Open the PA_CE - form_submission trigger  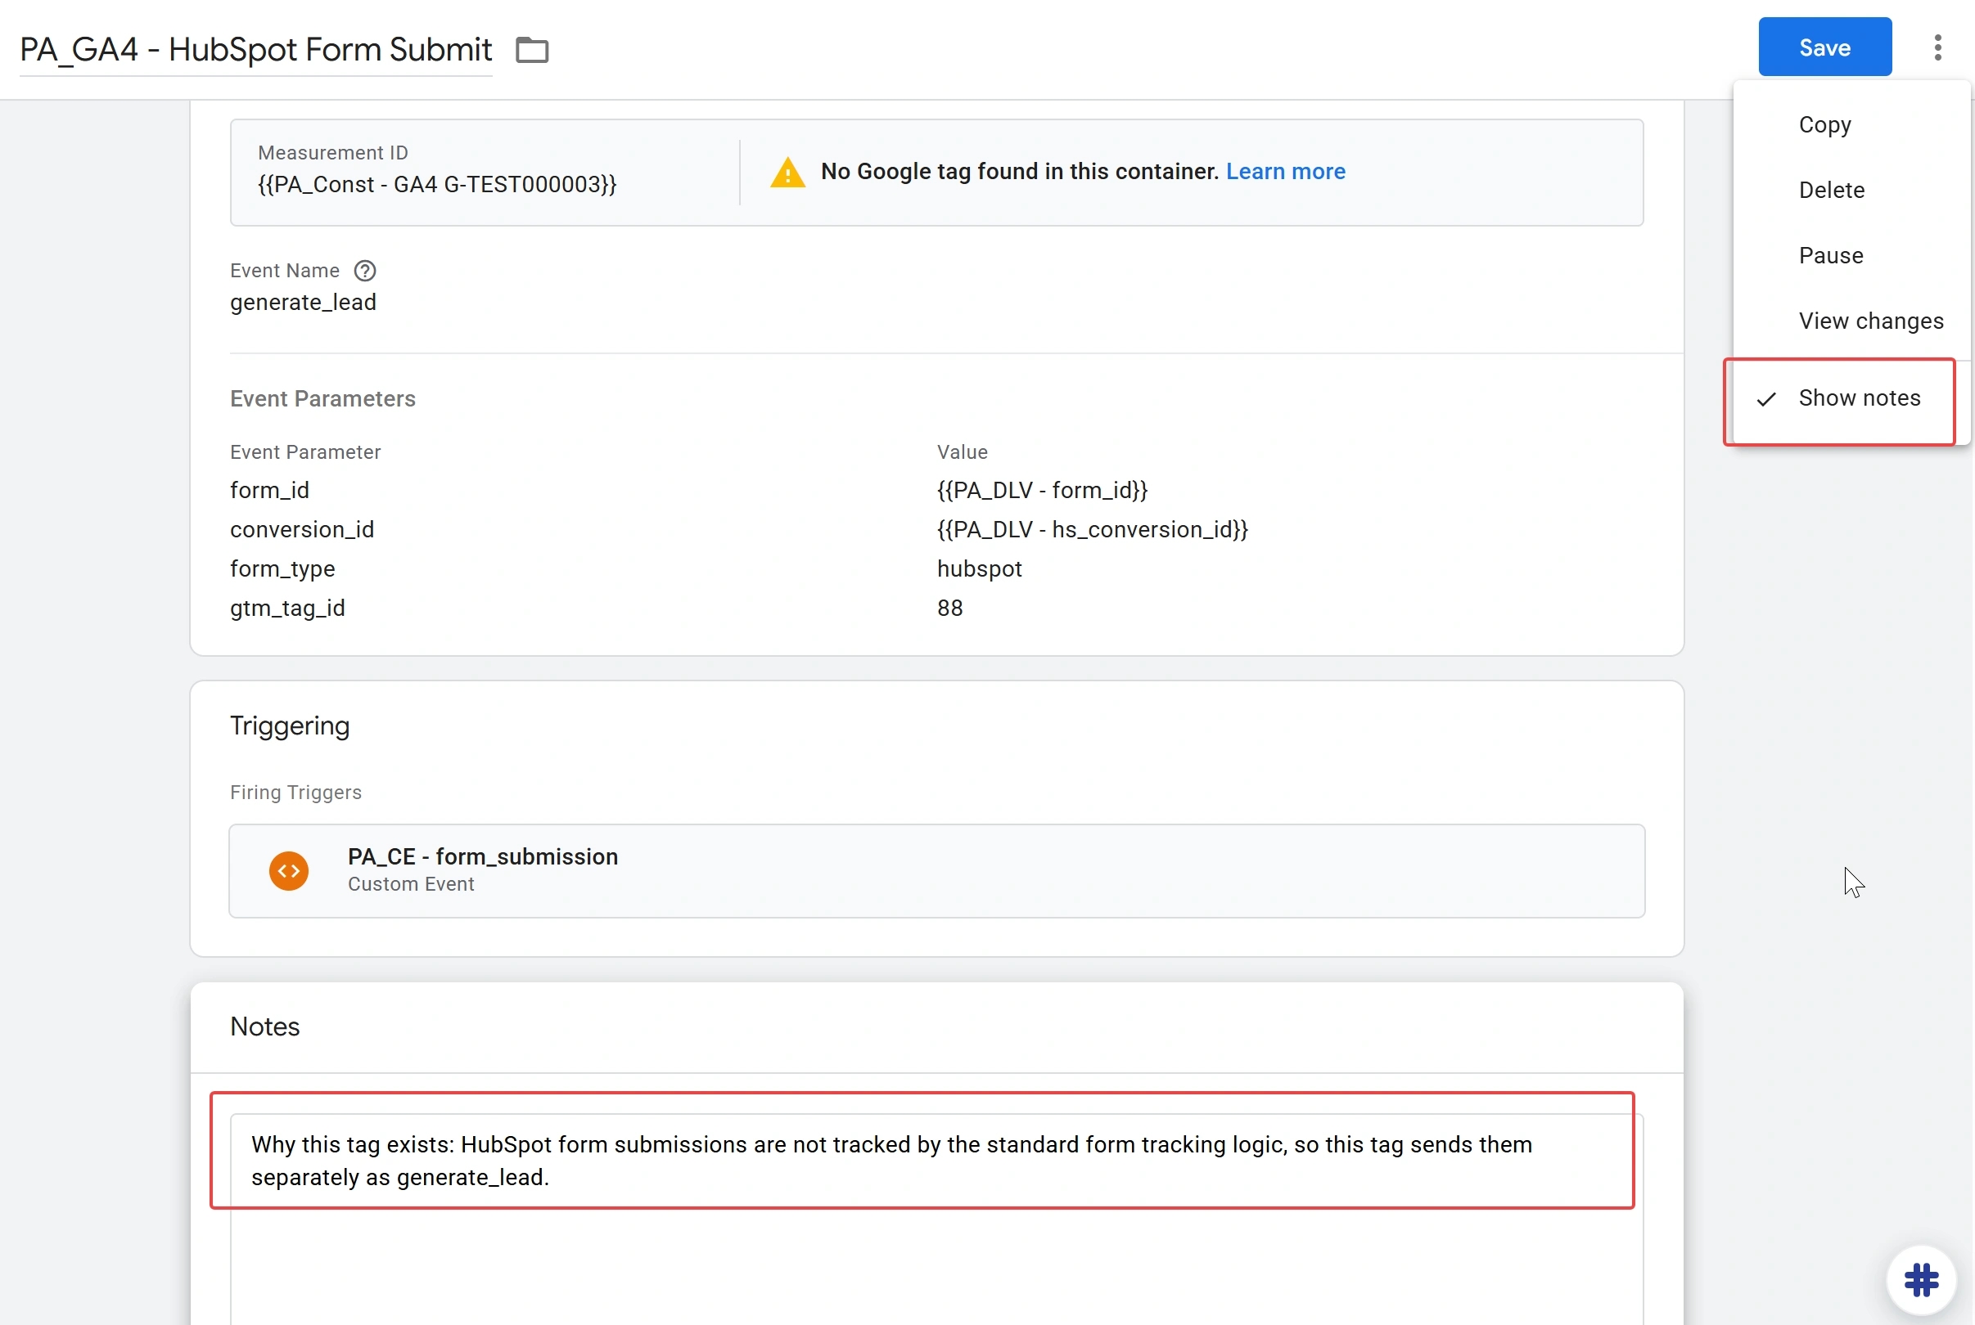(x=936, y=870)
